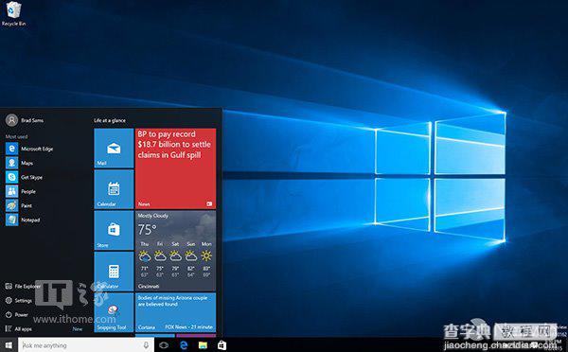Open Settings from the Start menu

point(19,301)
